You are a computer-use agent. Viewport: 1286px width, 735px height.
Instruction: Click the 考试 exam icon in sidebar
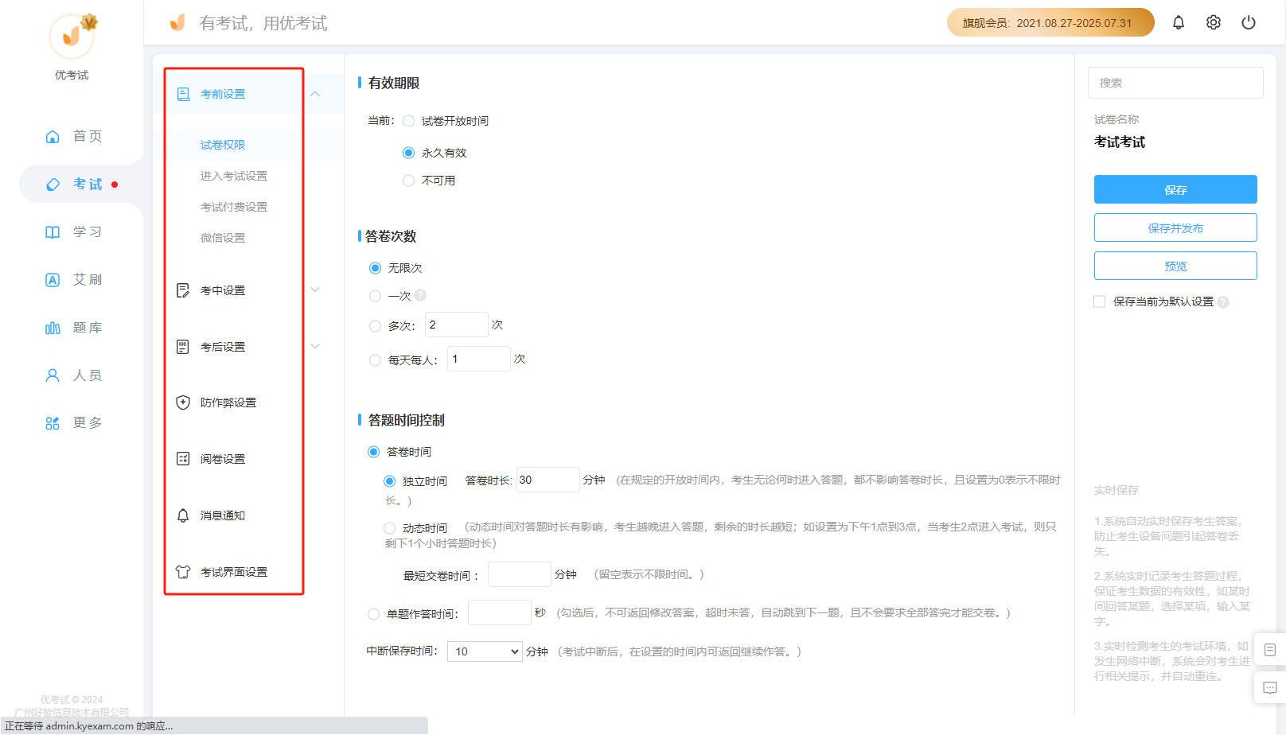pyautogui.click(x=53, y=185)
